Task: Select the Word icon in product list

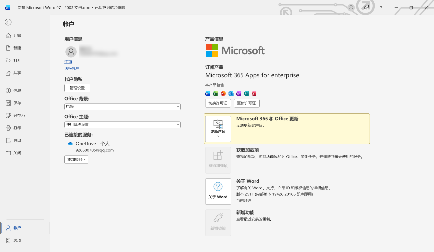Action: click(x=207, y=93)
